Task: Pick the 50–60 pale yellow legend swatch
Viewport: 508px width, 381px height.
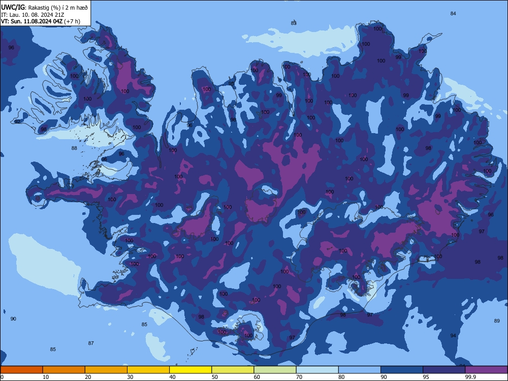Action: (233, 370)
